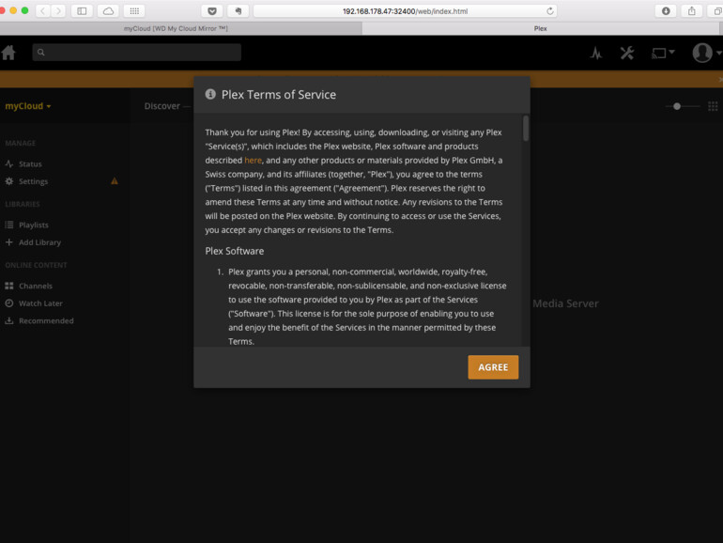Click the Safari address bar

coord(405,11)
